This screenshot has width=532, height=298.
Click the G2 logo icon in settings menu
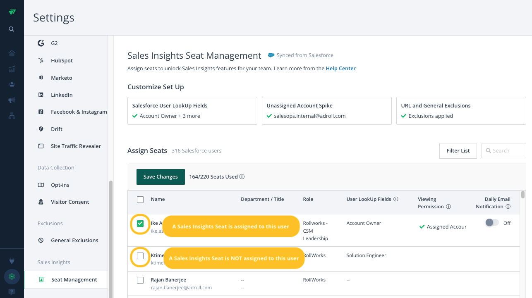tap(41, 43)
